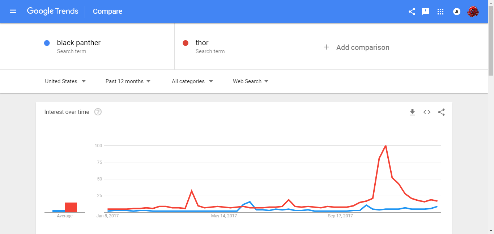Click the embed code icon
Image resolution: width=494 pixels, height=234 pixels.
427,112
